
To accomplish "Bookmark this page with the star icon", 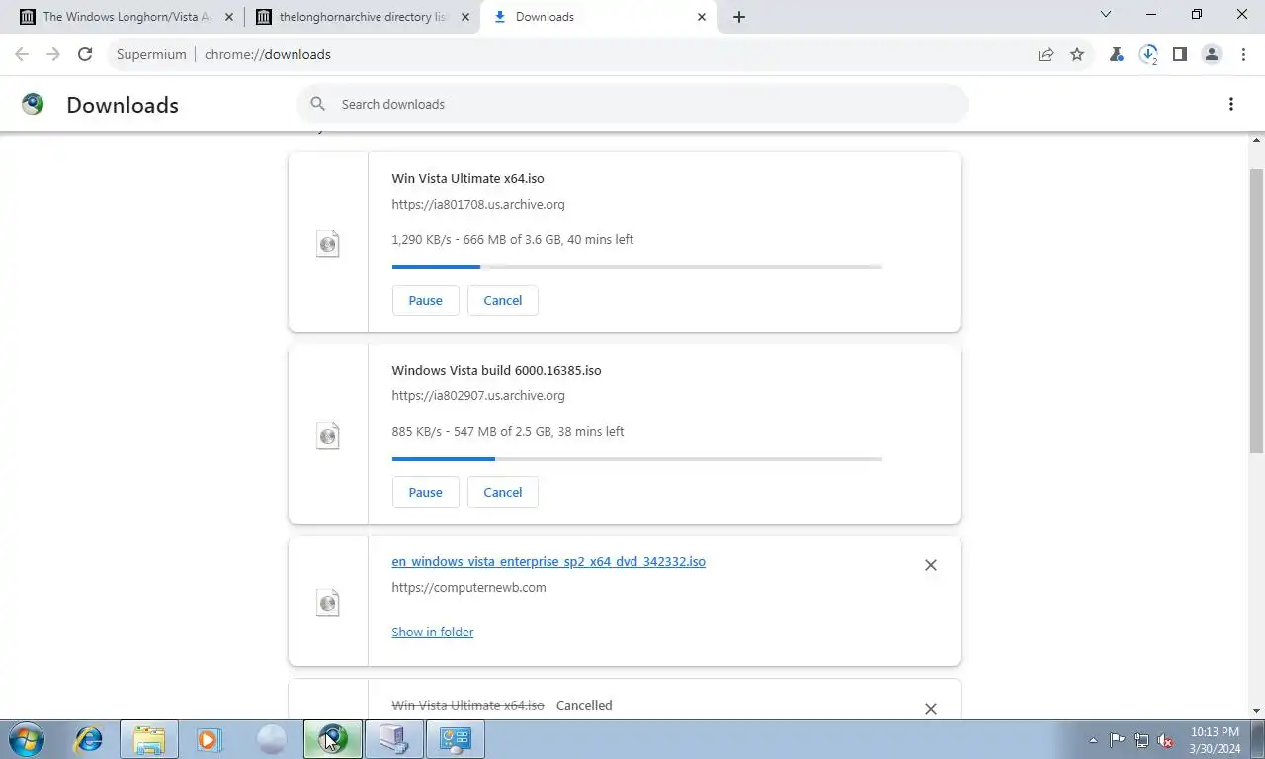I will tap(1077, 54).
